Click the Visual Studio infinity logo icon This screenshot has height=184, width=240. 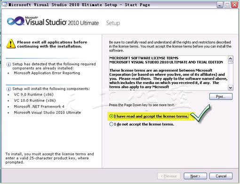(16, 21)
